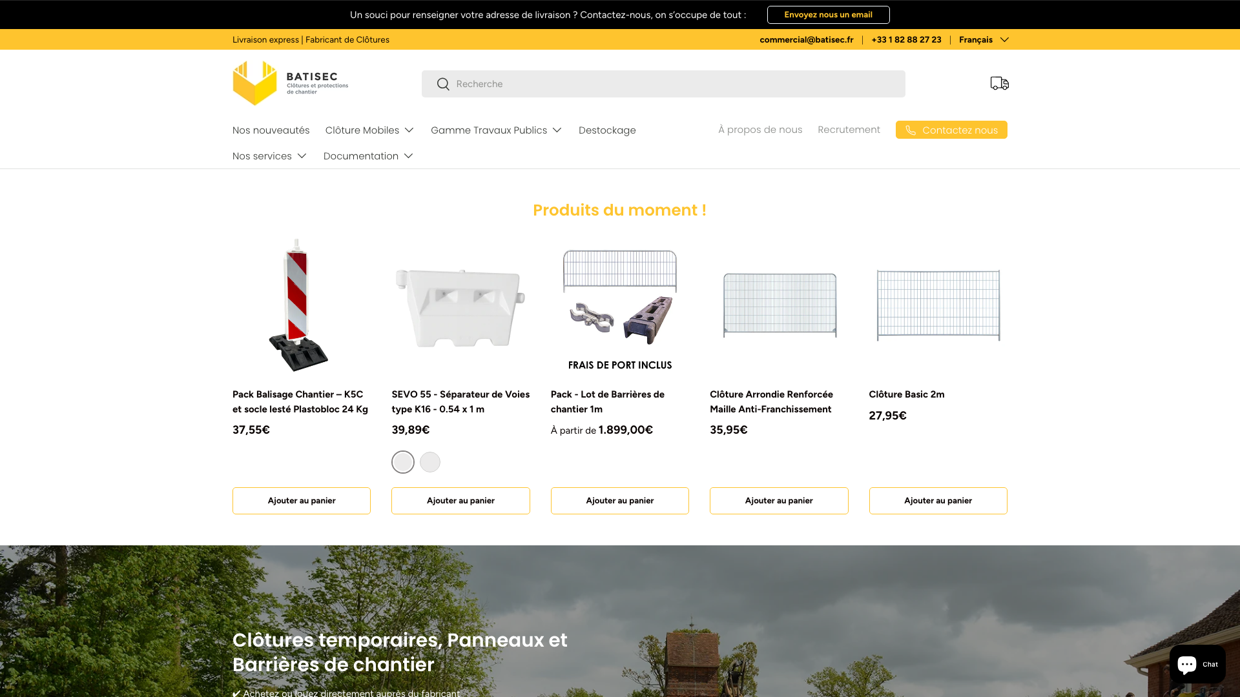Open the Shopify chat bubble
Image resolution: width=1240 pixels, height=697 pixels.
pos(1197,664)
